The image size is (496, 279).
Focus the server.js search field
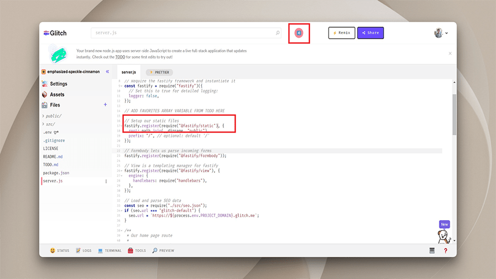tap(186, 33)
